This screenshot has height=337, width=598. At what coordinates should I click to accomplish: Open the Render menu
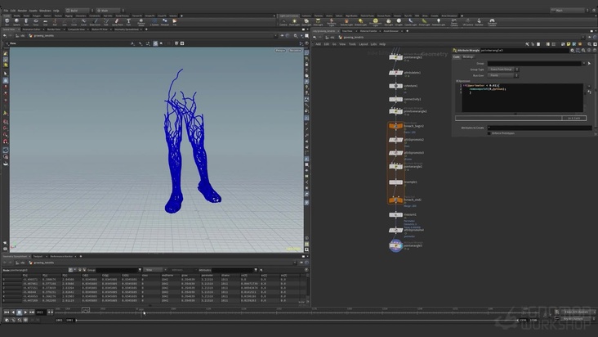pyautogui.click(x=23, y=11)
